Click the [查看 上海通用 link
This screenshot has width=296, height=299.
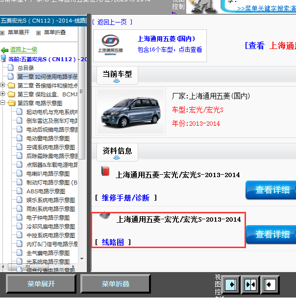pos(271,46)
